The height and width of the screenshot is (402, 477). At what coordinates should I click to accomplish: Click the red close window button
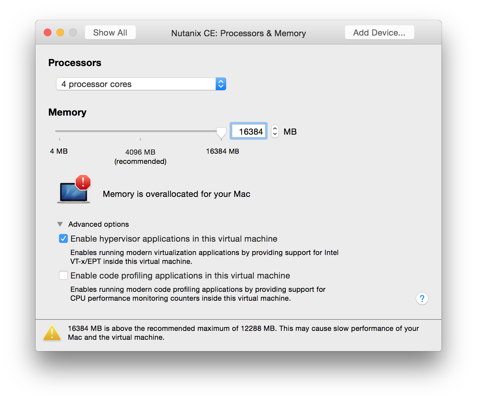click(48, 32)
